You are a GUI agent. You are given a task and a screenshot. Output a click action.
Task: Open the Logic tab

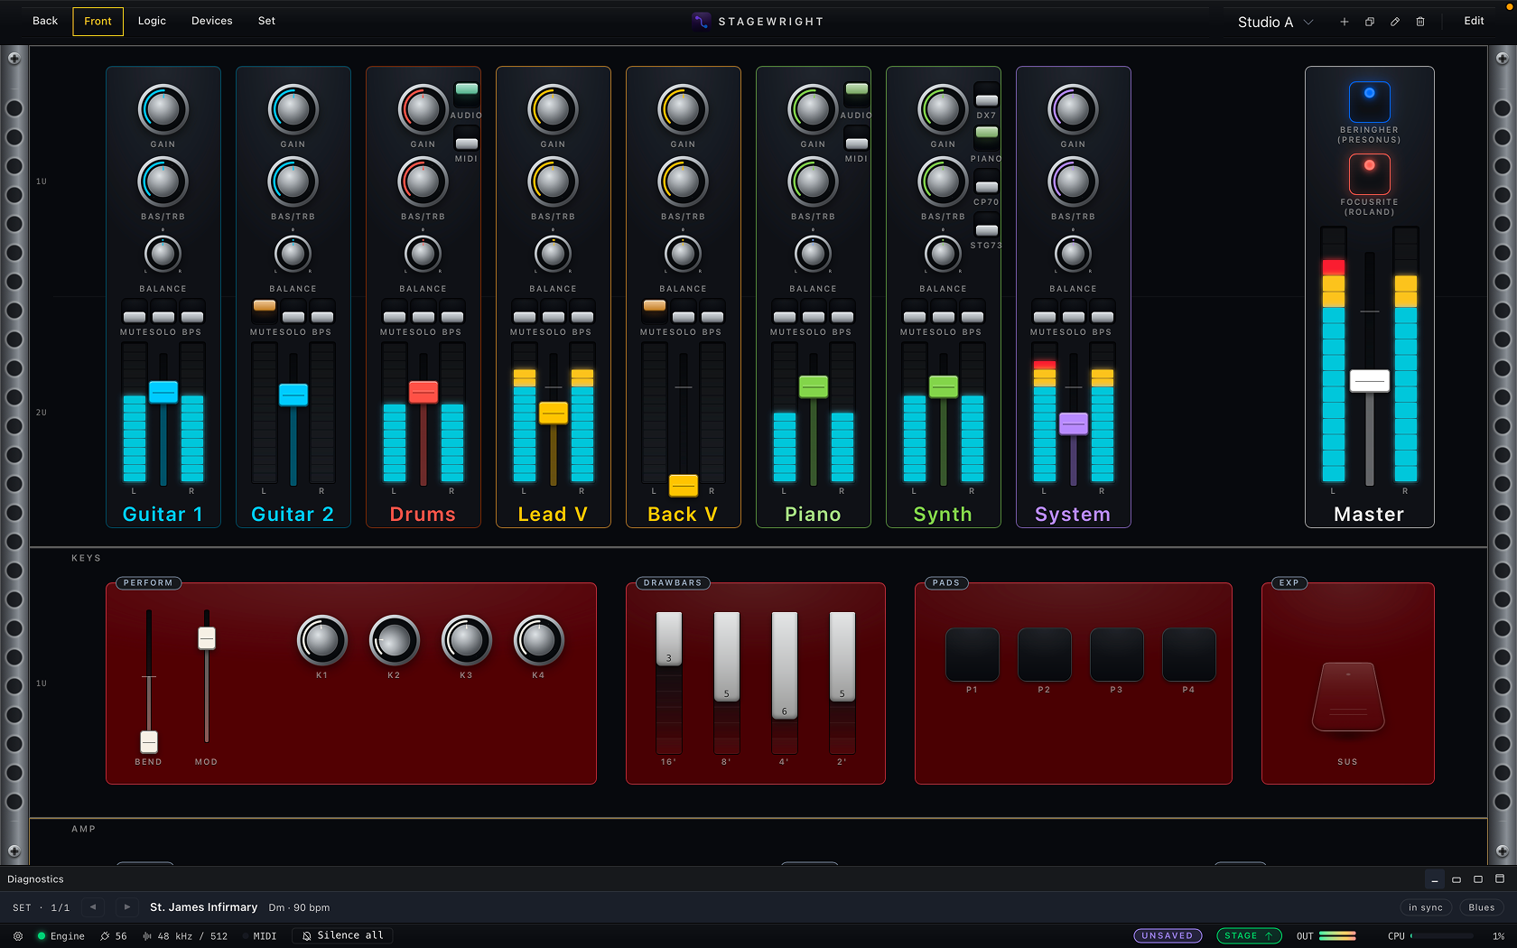(152, 21)
